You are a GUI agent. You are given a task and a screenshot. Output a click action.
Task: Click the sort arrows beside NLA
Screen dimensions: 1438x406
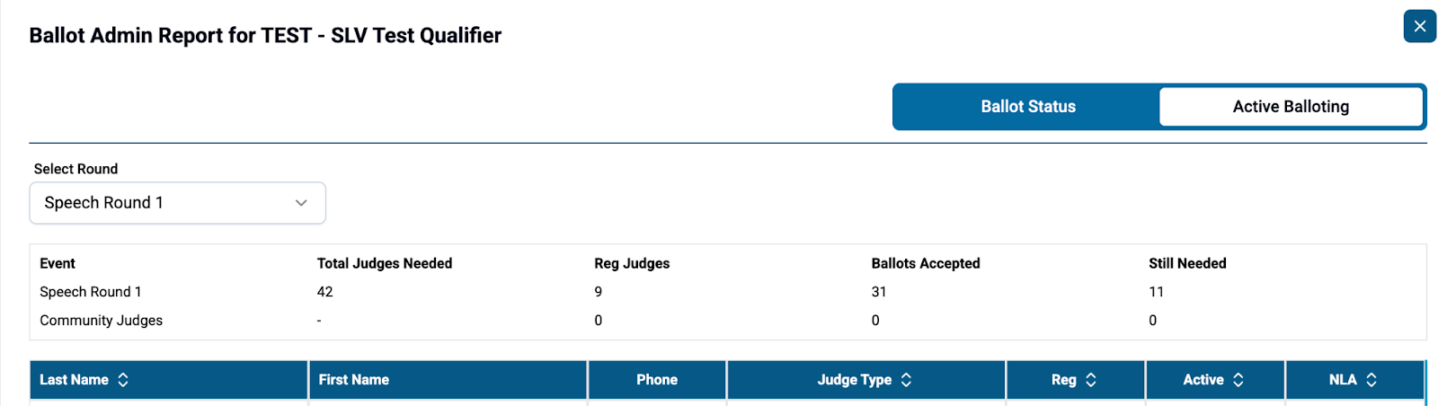tap(1371, 380)
